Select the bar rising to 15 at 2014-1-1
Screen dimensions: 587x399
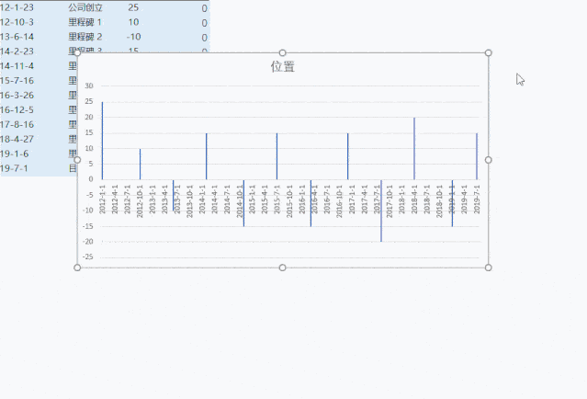point(207,156)
